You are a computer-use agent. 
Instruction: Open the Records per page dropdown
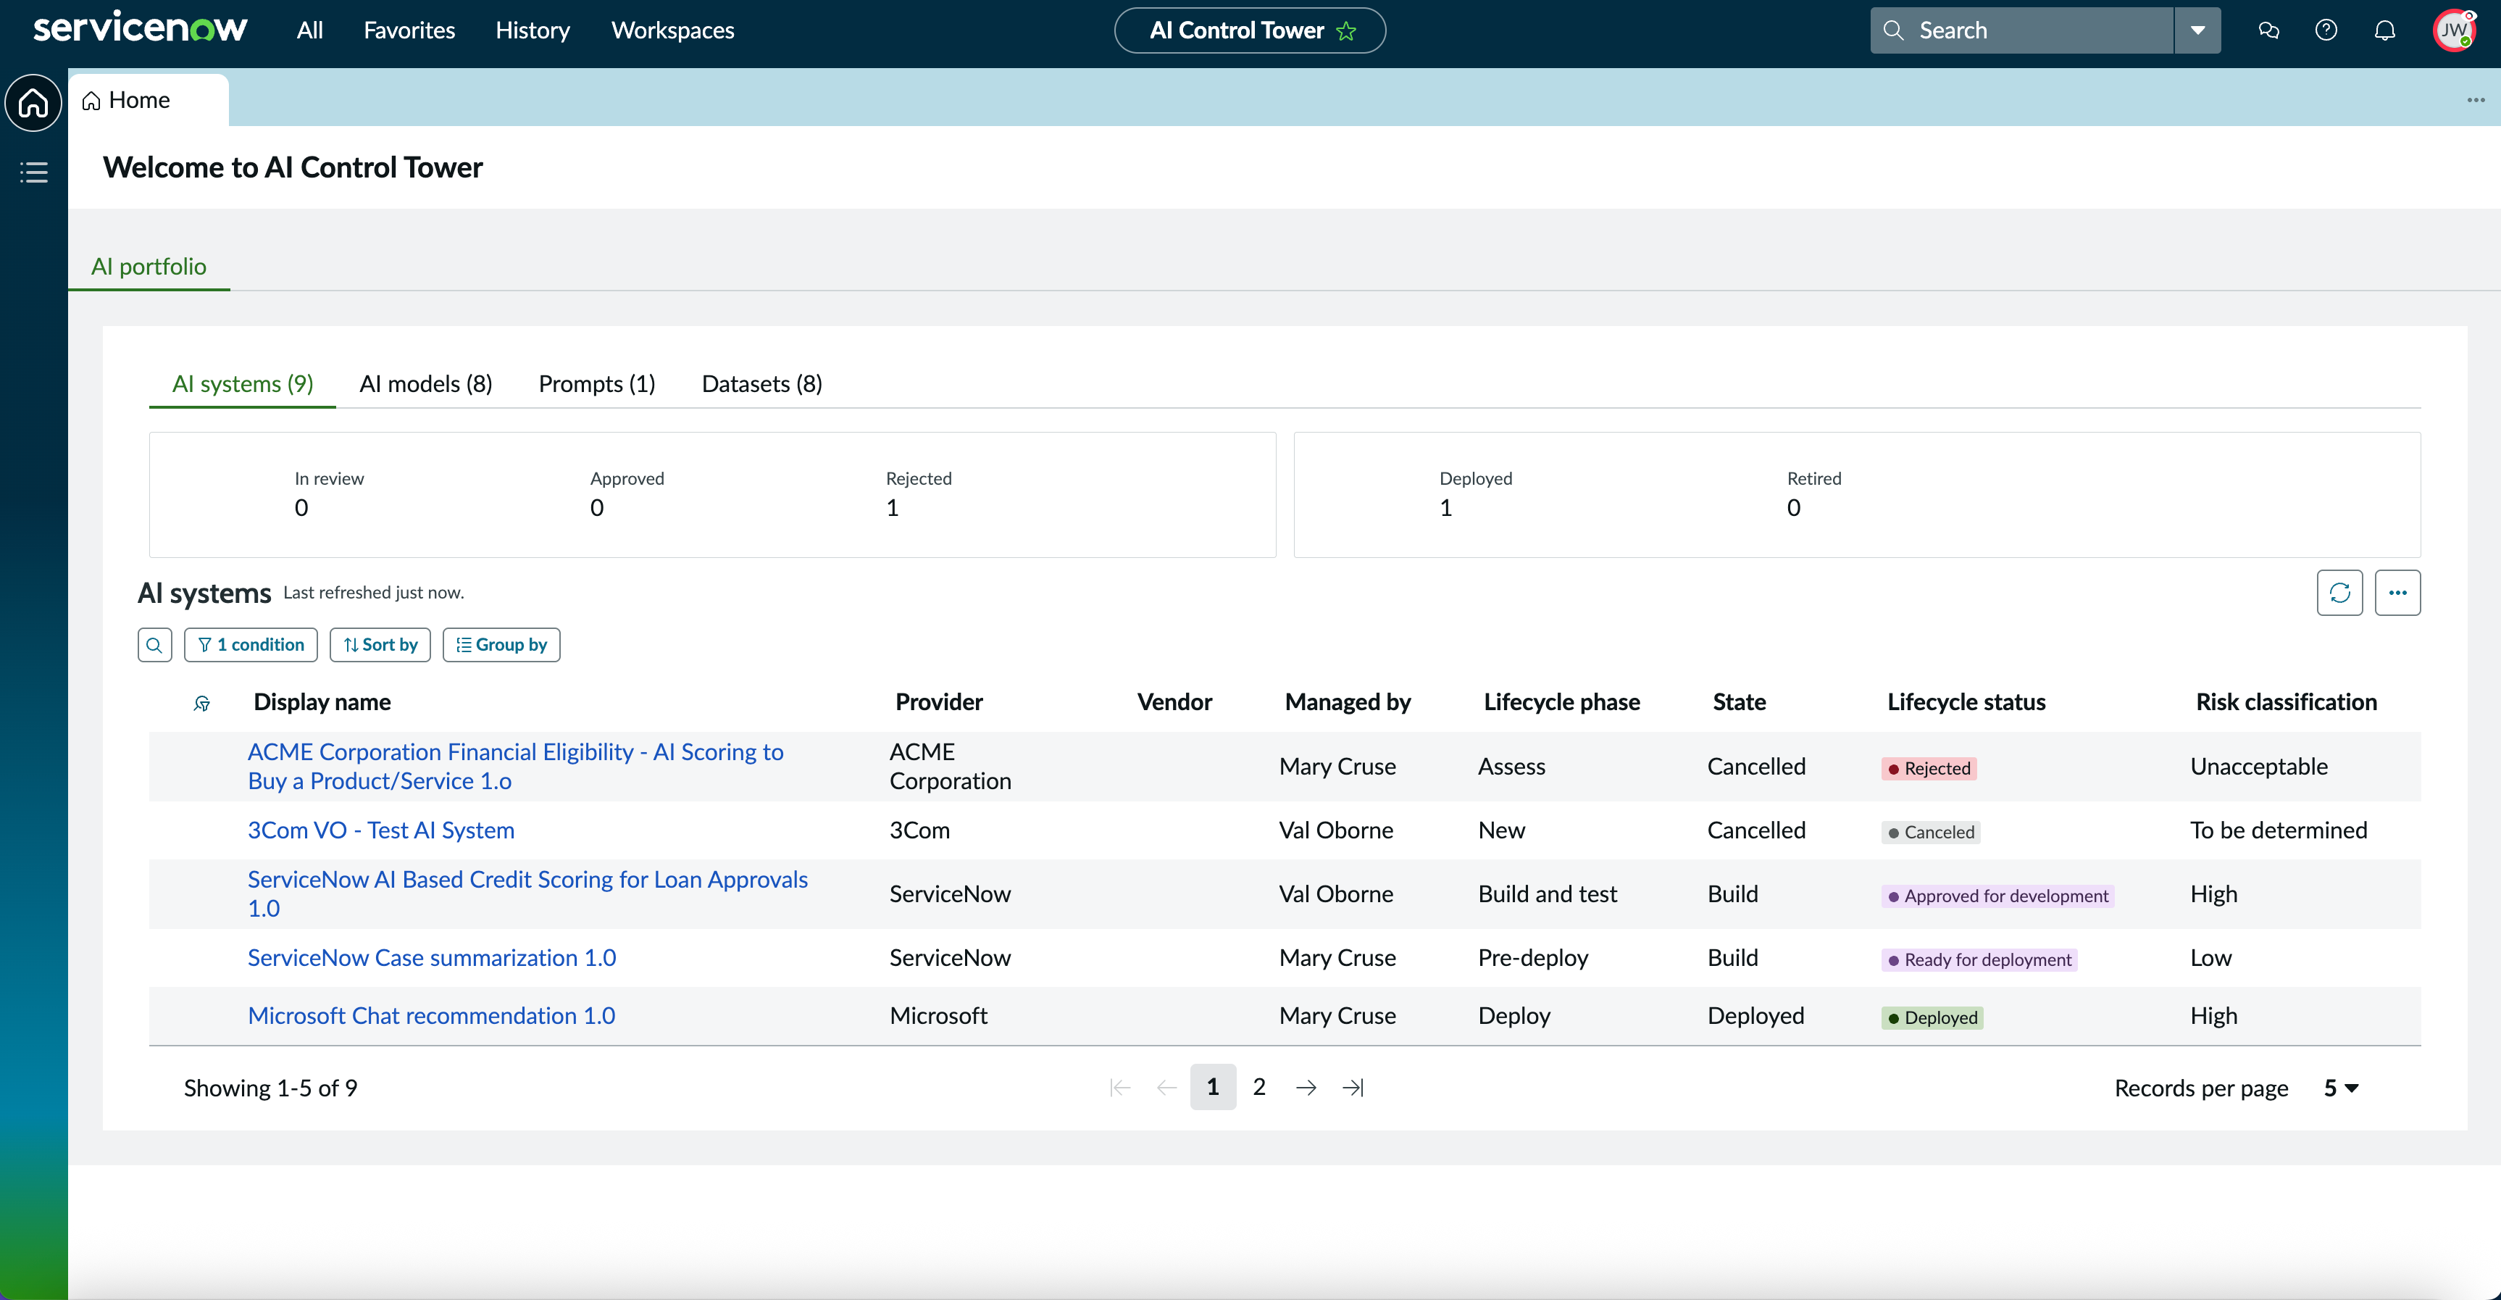[2341, 1088]
